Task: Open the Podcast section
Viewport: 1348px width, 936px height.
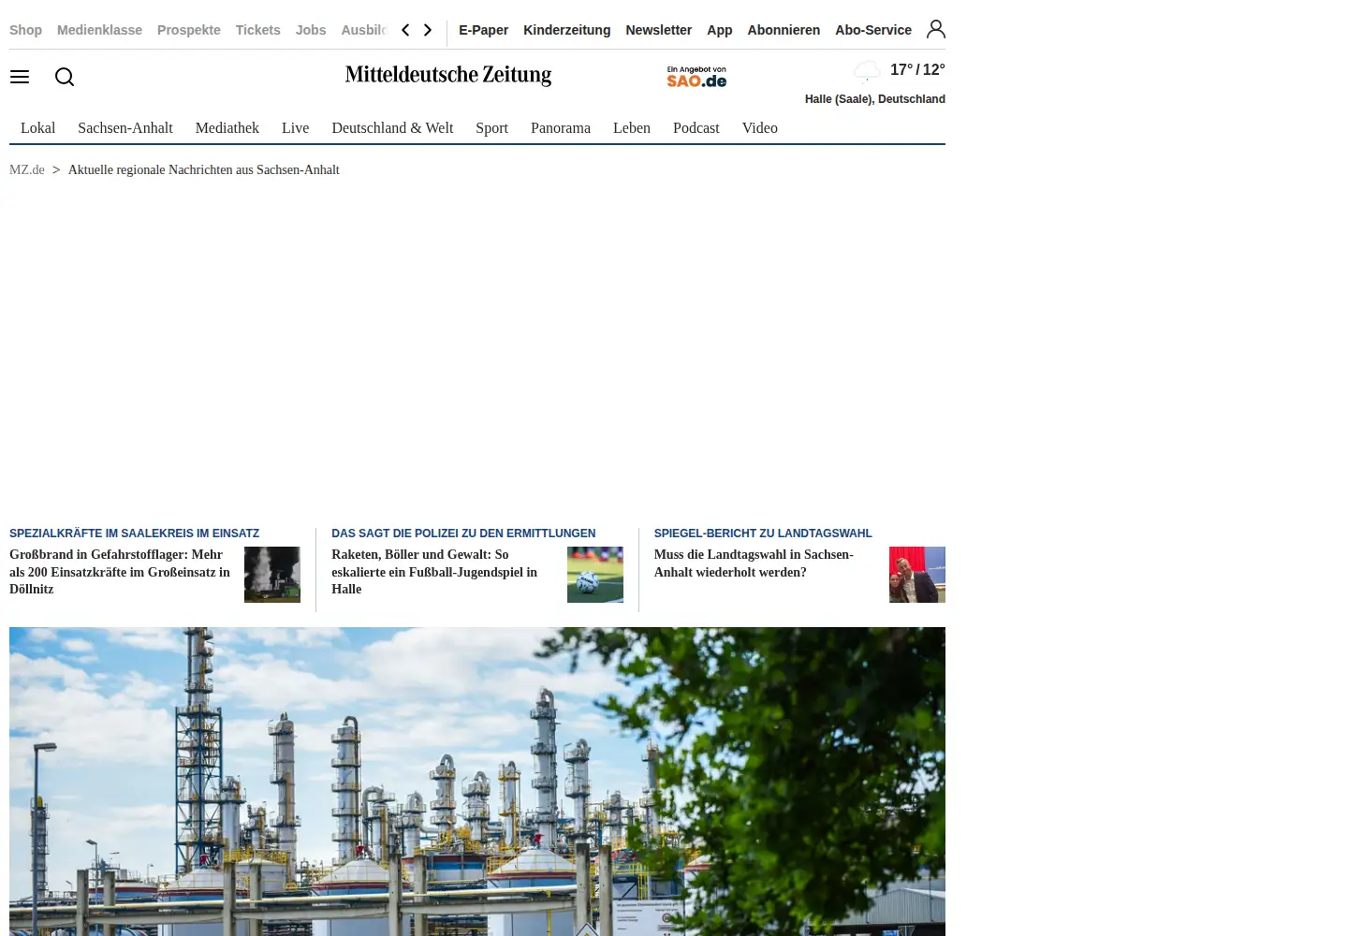Action: [696, 128]
